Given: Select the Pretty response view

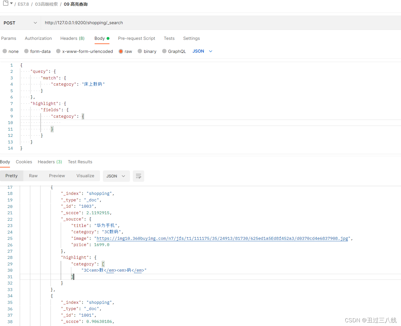Looking at the screenshot, I should (11, 176).
